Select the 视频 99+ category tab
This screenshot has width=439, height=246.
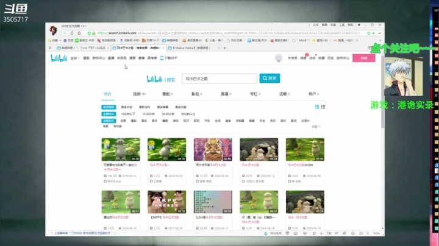coord(140,94)
